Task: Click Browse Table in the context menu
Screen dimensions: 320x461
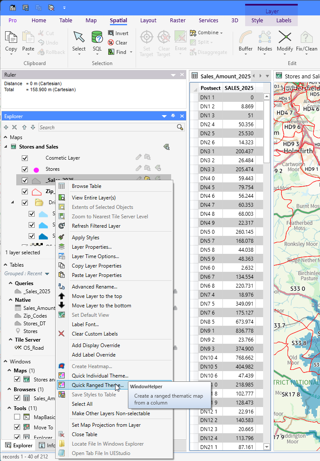Action: coord(86,186)
